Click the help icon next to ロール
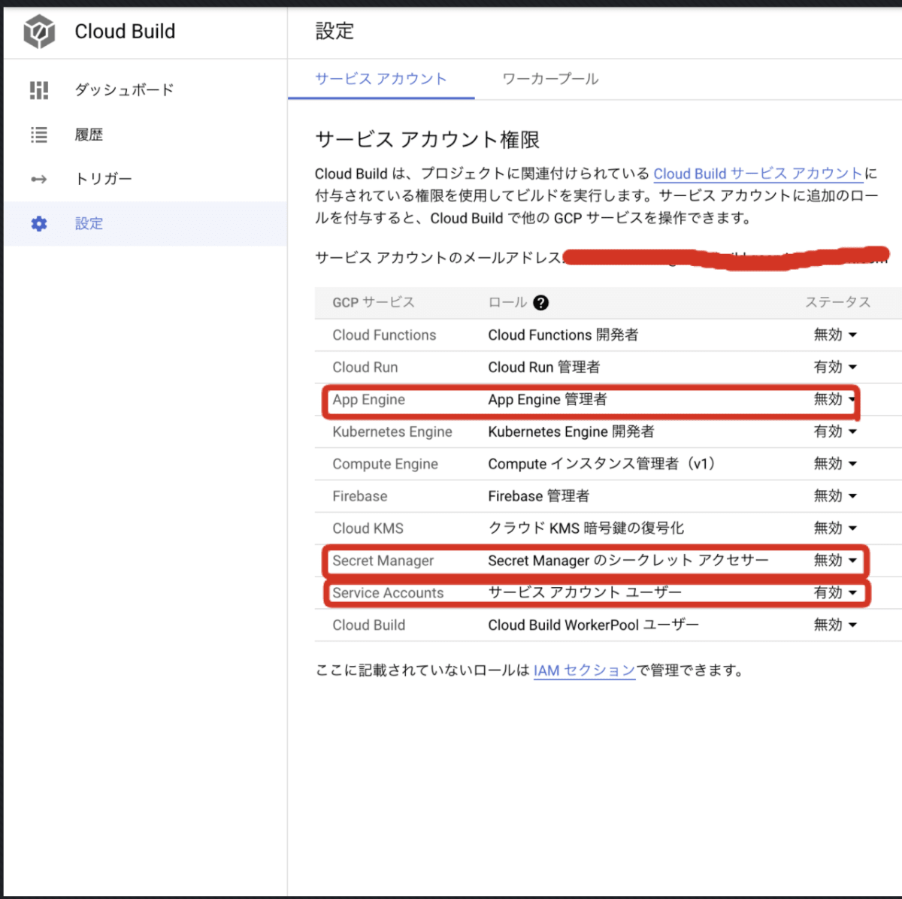This screenshot has height=899, width=902. (540, 302)
